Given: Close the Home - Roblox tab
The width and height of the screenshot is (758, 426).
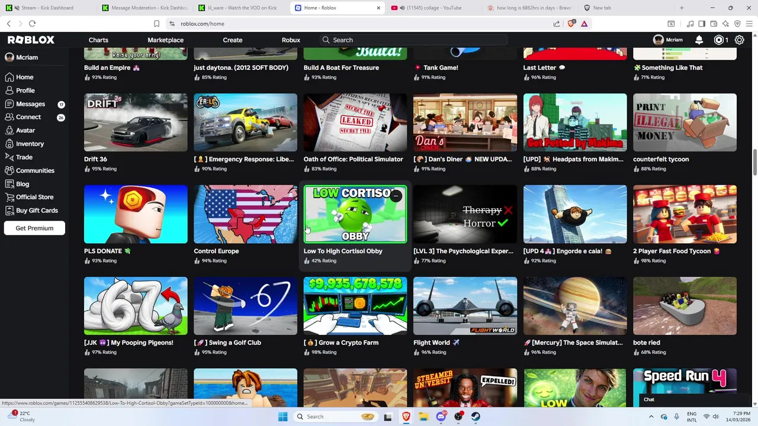Looking at the screenshot, I should click(378, 8).
